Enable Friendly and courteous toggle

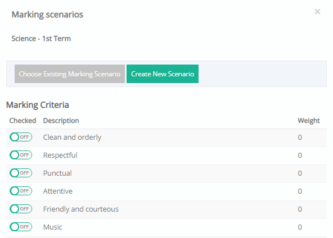pos(21,209)
